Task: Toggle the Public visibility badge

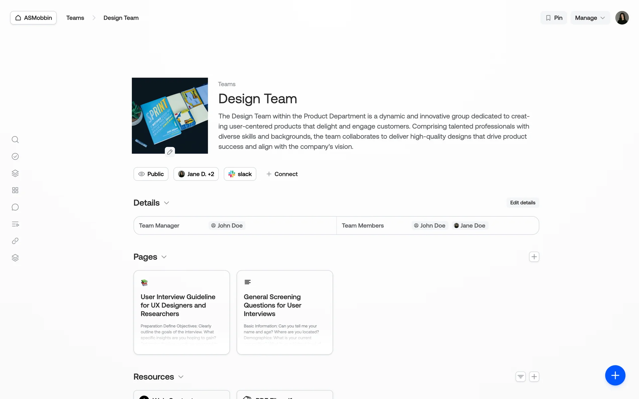Action: point(151,174)
